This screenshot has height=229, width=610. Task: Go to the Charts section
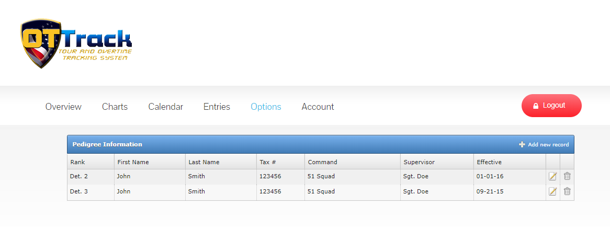tap(115, 107)
